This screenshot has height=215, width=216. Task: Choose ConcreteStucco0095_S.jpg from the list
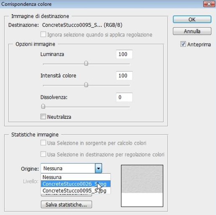click(76, 190)
